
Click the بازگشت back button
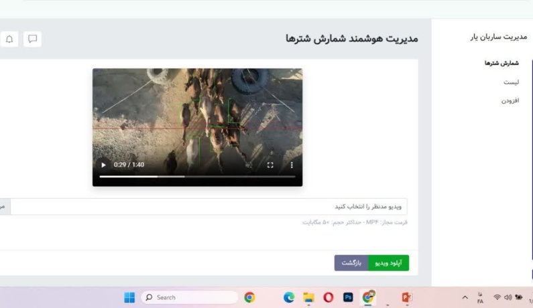coord(351,263)
